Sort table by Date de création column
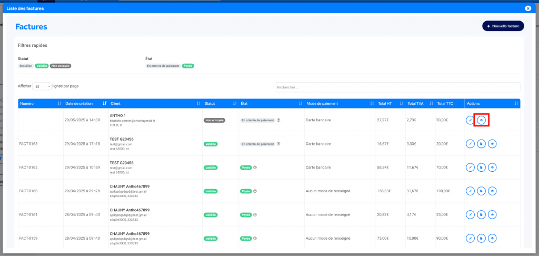Image resolution: width=539 pixels, height=256 pixels. pos(86,104)
